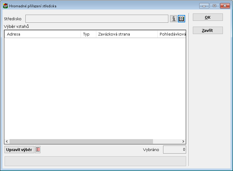Close the dialog with the red X button
Screen dimensions: 233x171
[225, 6]
